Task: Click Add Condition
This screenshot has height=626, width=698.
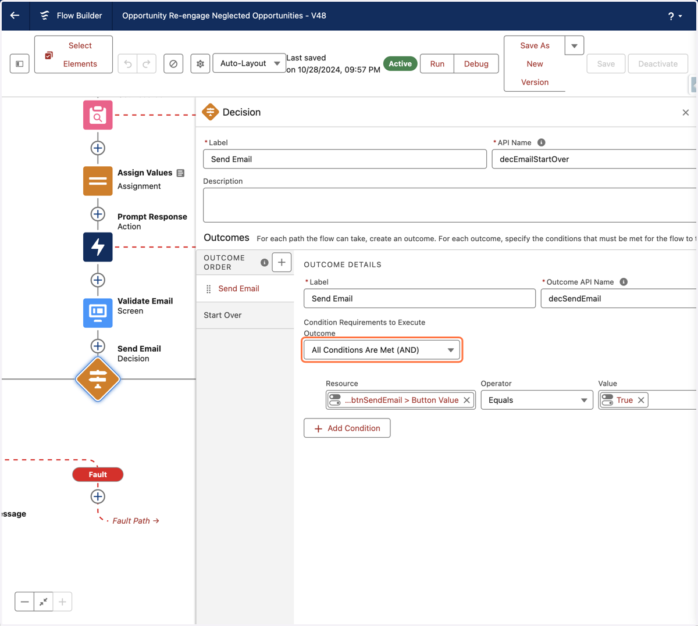Action: click(x=347, y=428)
